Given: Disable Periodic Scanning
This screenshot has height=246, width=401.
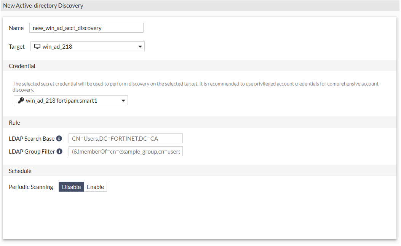Looking at the screenshot, I should (71, 187).
